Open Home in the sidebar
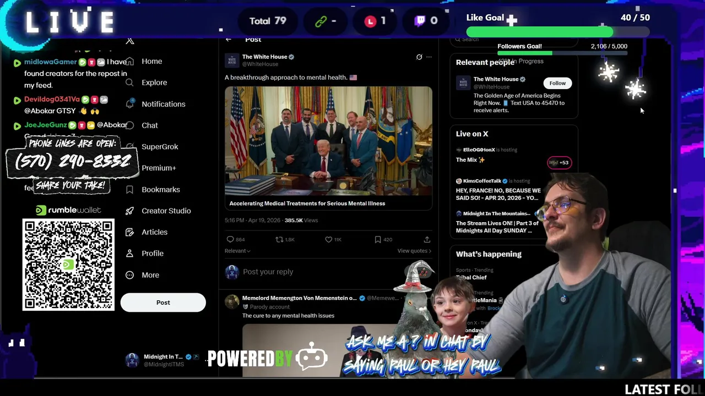 tap(151, 61)
